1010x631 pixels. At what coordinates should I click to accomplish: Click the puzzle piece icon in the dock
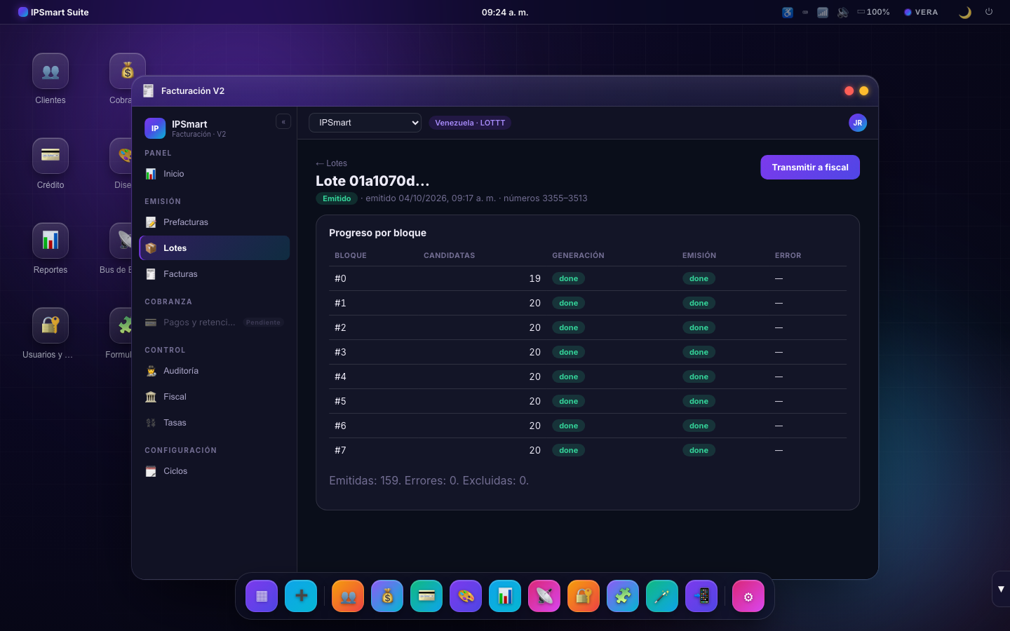coord(623,596)
